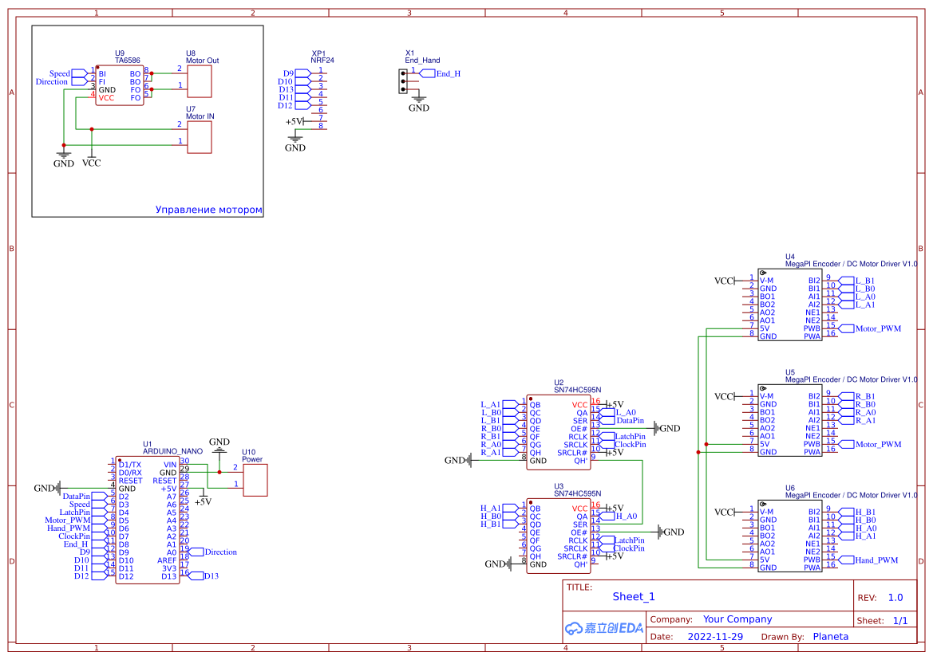Viewport: 933px width, 660px height.
Task: Select the U9 TA6586 motor driver symbol
Action: click(120, 84)
